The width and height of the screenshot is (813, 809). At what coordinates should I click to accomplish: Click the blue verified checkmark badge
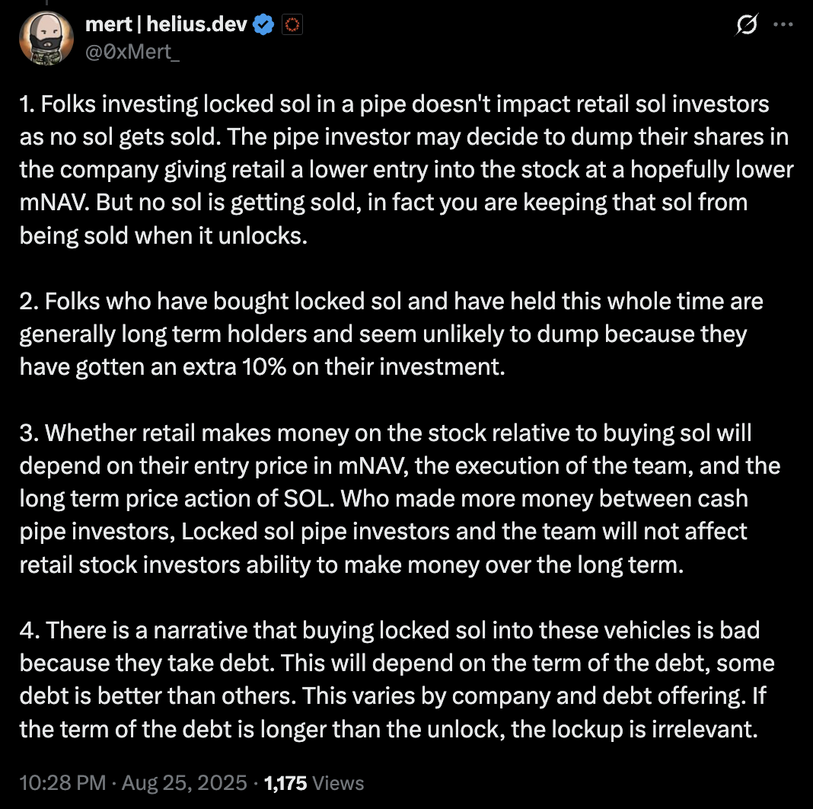coord(264,25)
